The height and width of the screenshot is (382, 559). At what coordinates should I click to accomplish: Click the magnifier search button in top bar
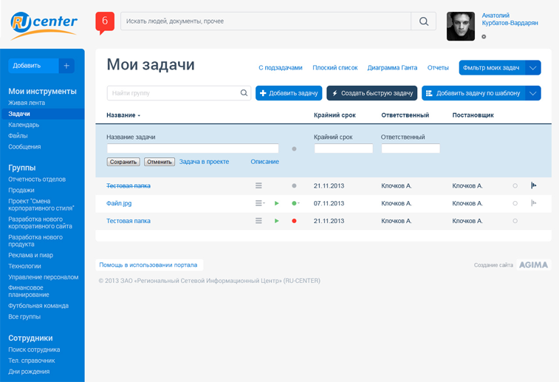(424, 21)
